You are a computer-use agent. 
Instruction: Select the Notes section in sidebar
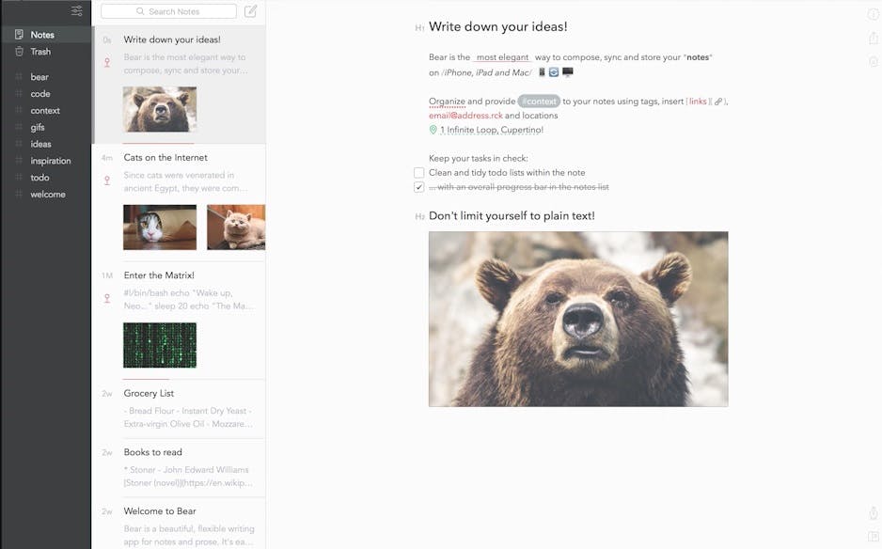[42, 34]
